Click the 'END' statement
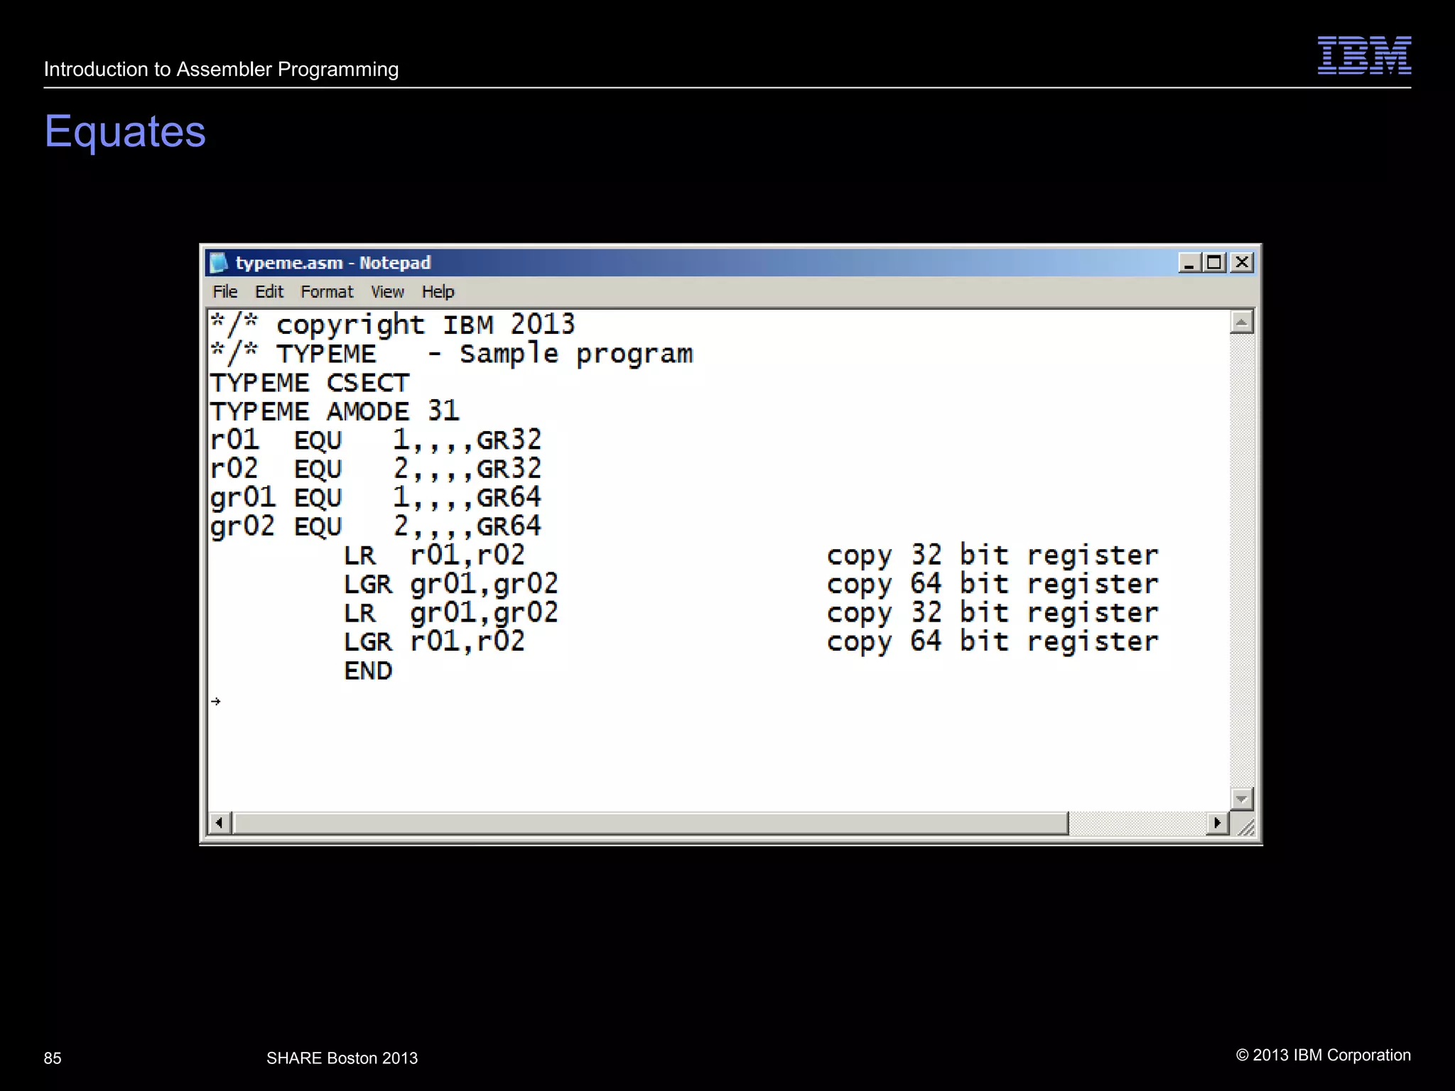1455x1091 pixels. tap(368, 671)
